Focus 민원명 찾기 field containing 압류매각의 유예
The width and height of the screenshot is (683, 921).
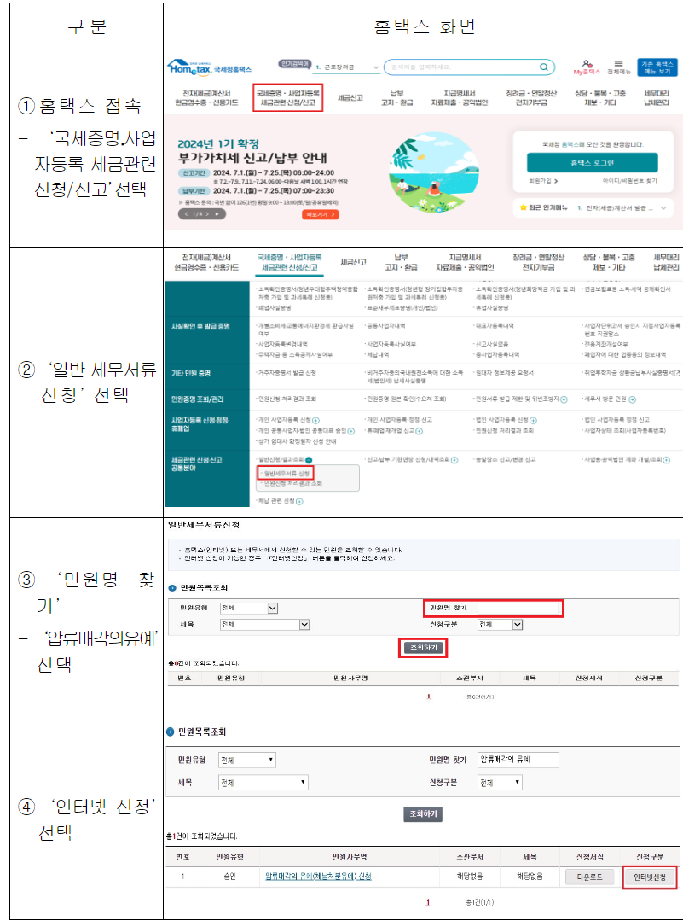click(518, 760)
